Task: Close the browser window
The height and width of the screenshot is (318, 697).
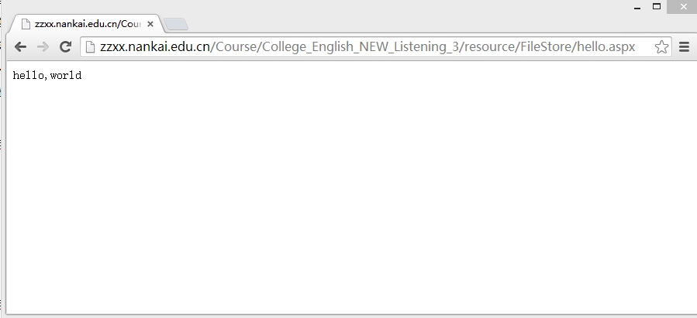Action: pyautogui.click(x=683, y=7)
